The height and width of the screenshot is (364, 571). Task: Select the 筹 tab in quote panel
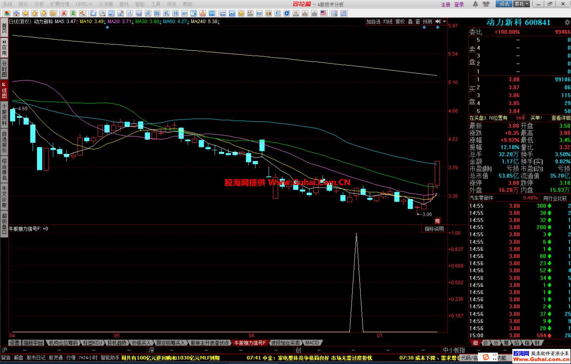[x=506, y=343]
